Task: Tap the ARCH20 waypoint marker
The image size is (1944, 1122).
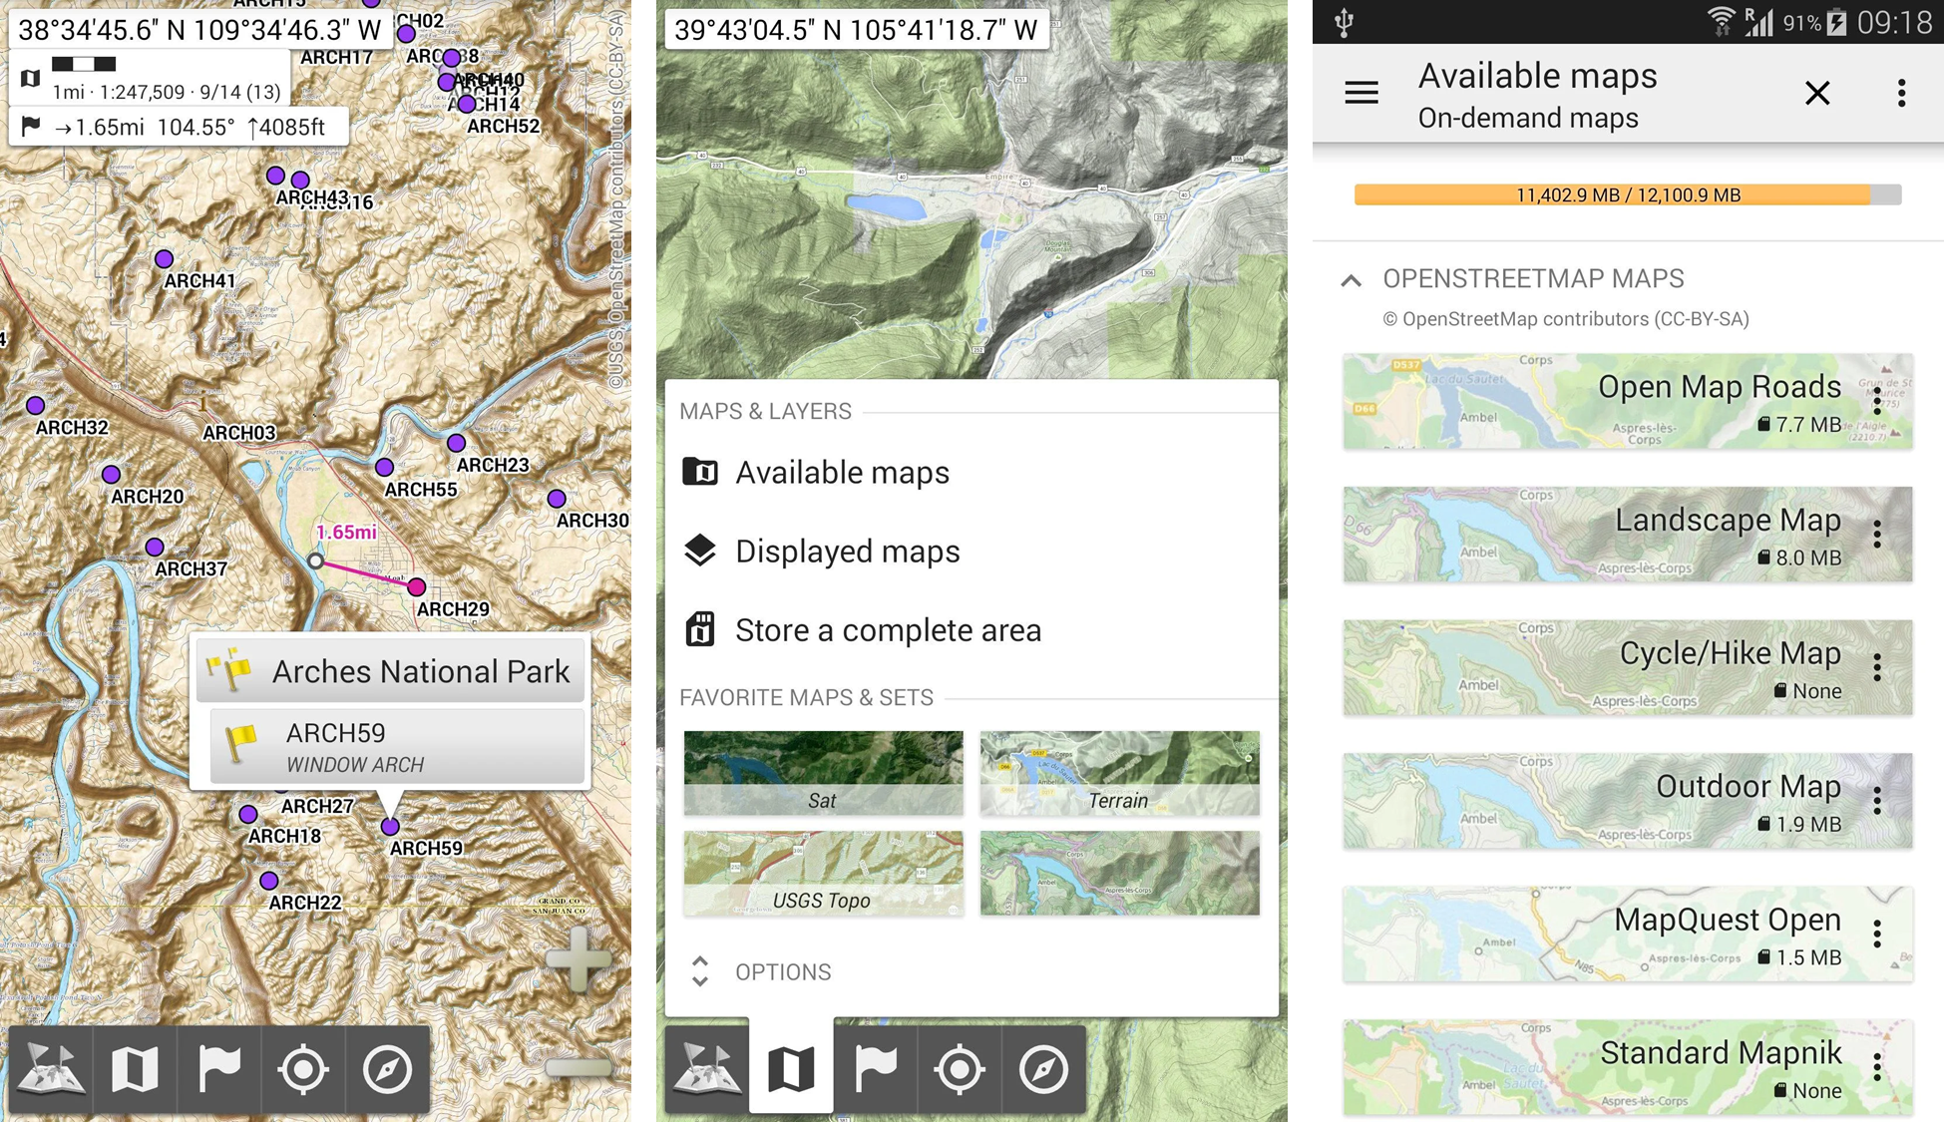Action: (x=112, y=475)
